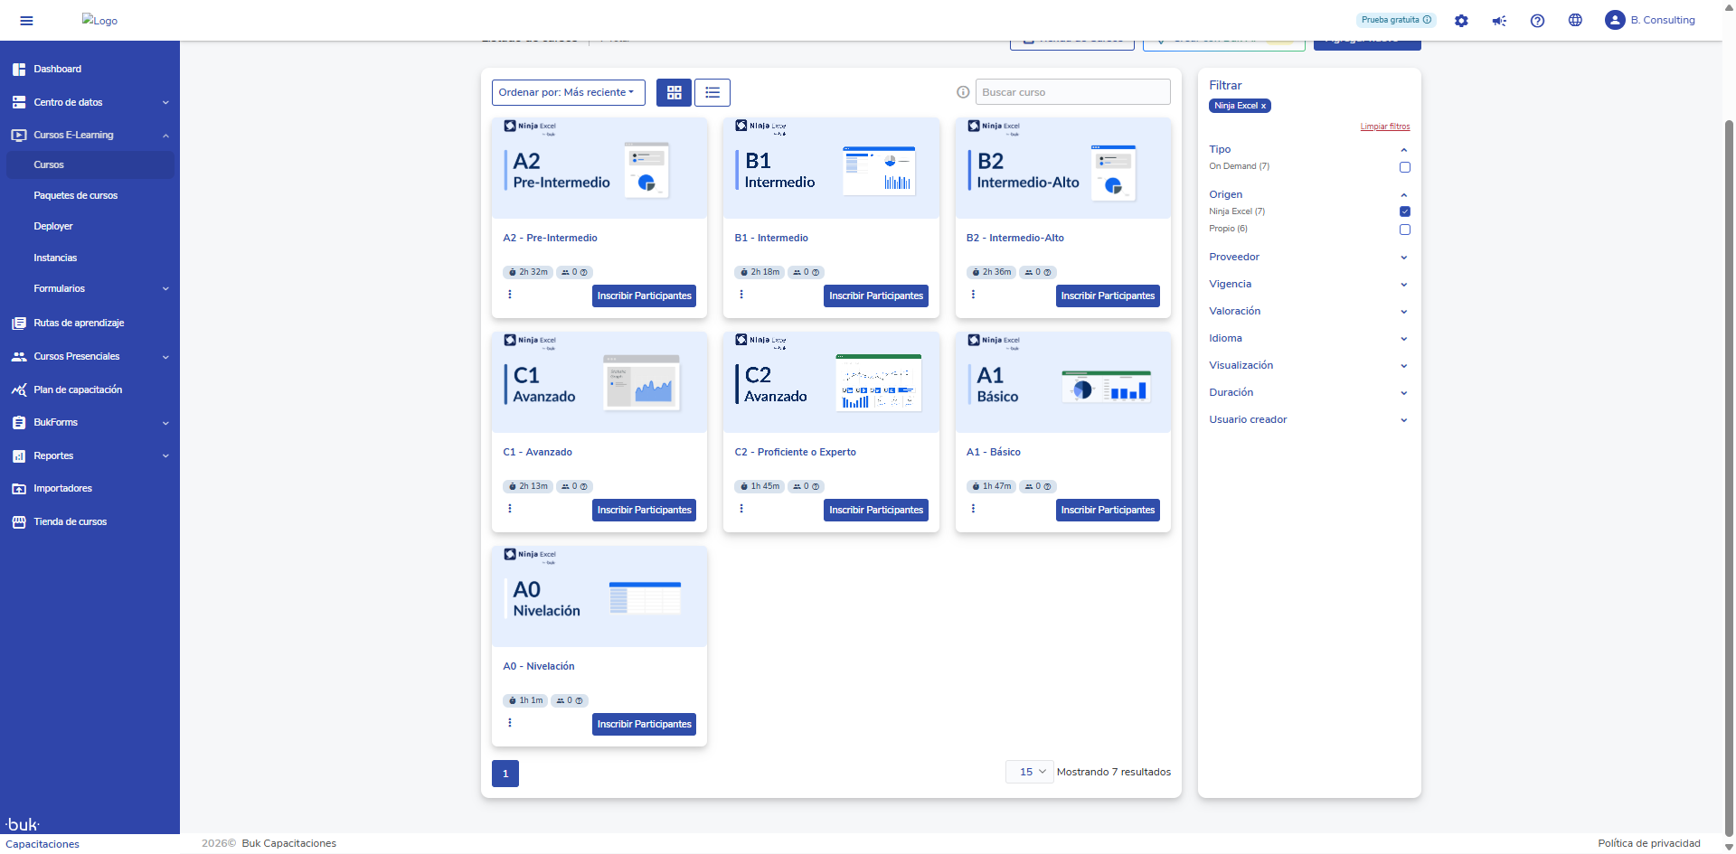Open three-dot menu on A2 Pre-Intermedio card
Viewport: 1736px width, 854px height.
pos(510,295)
